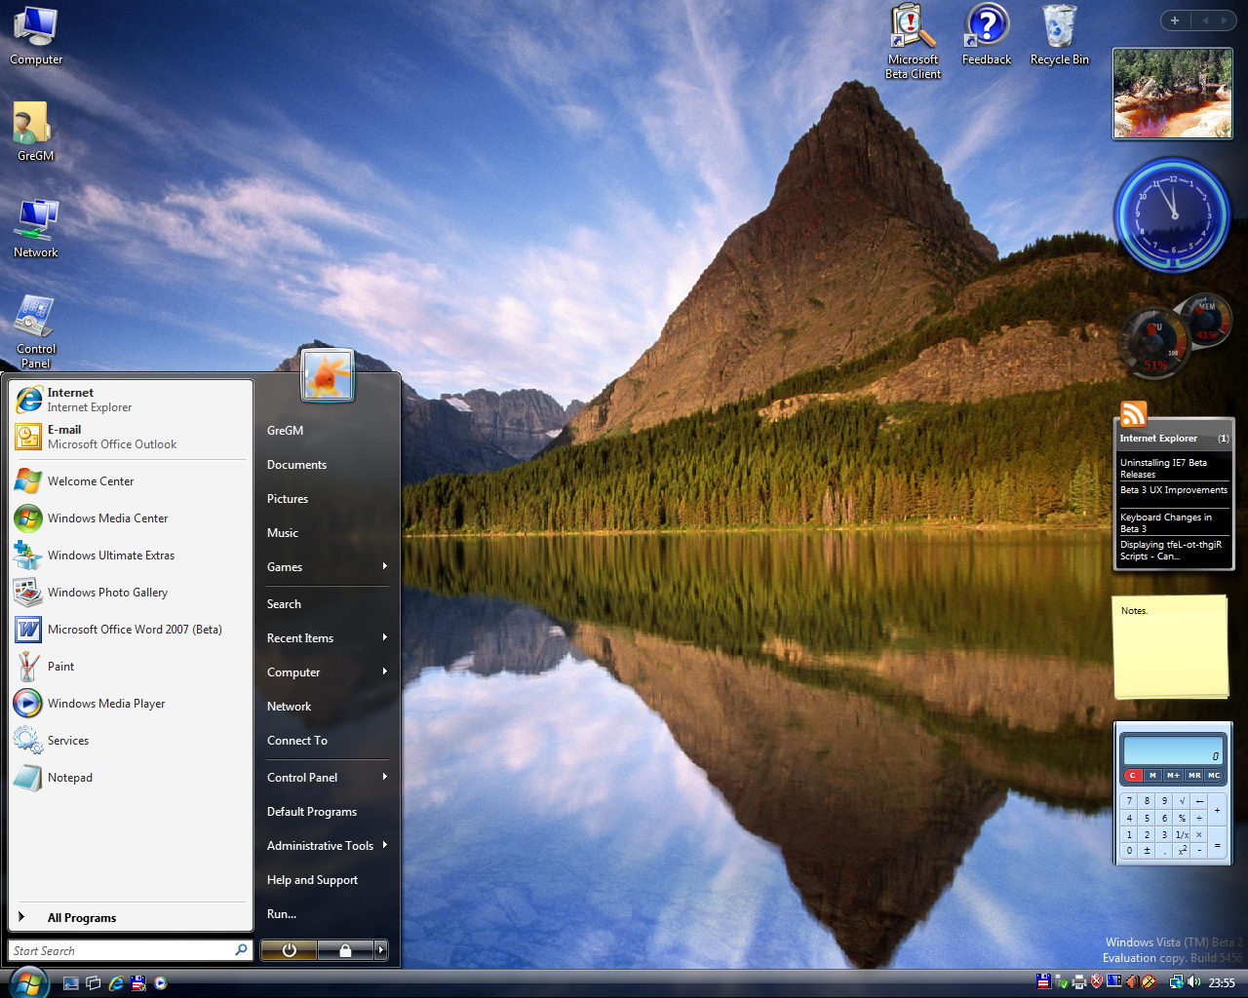Select Microsoft Beta Client desktop shortcut
This screenshot has width=1248, height=998.
point(914,42)
